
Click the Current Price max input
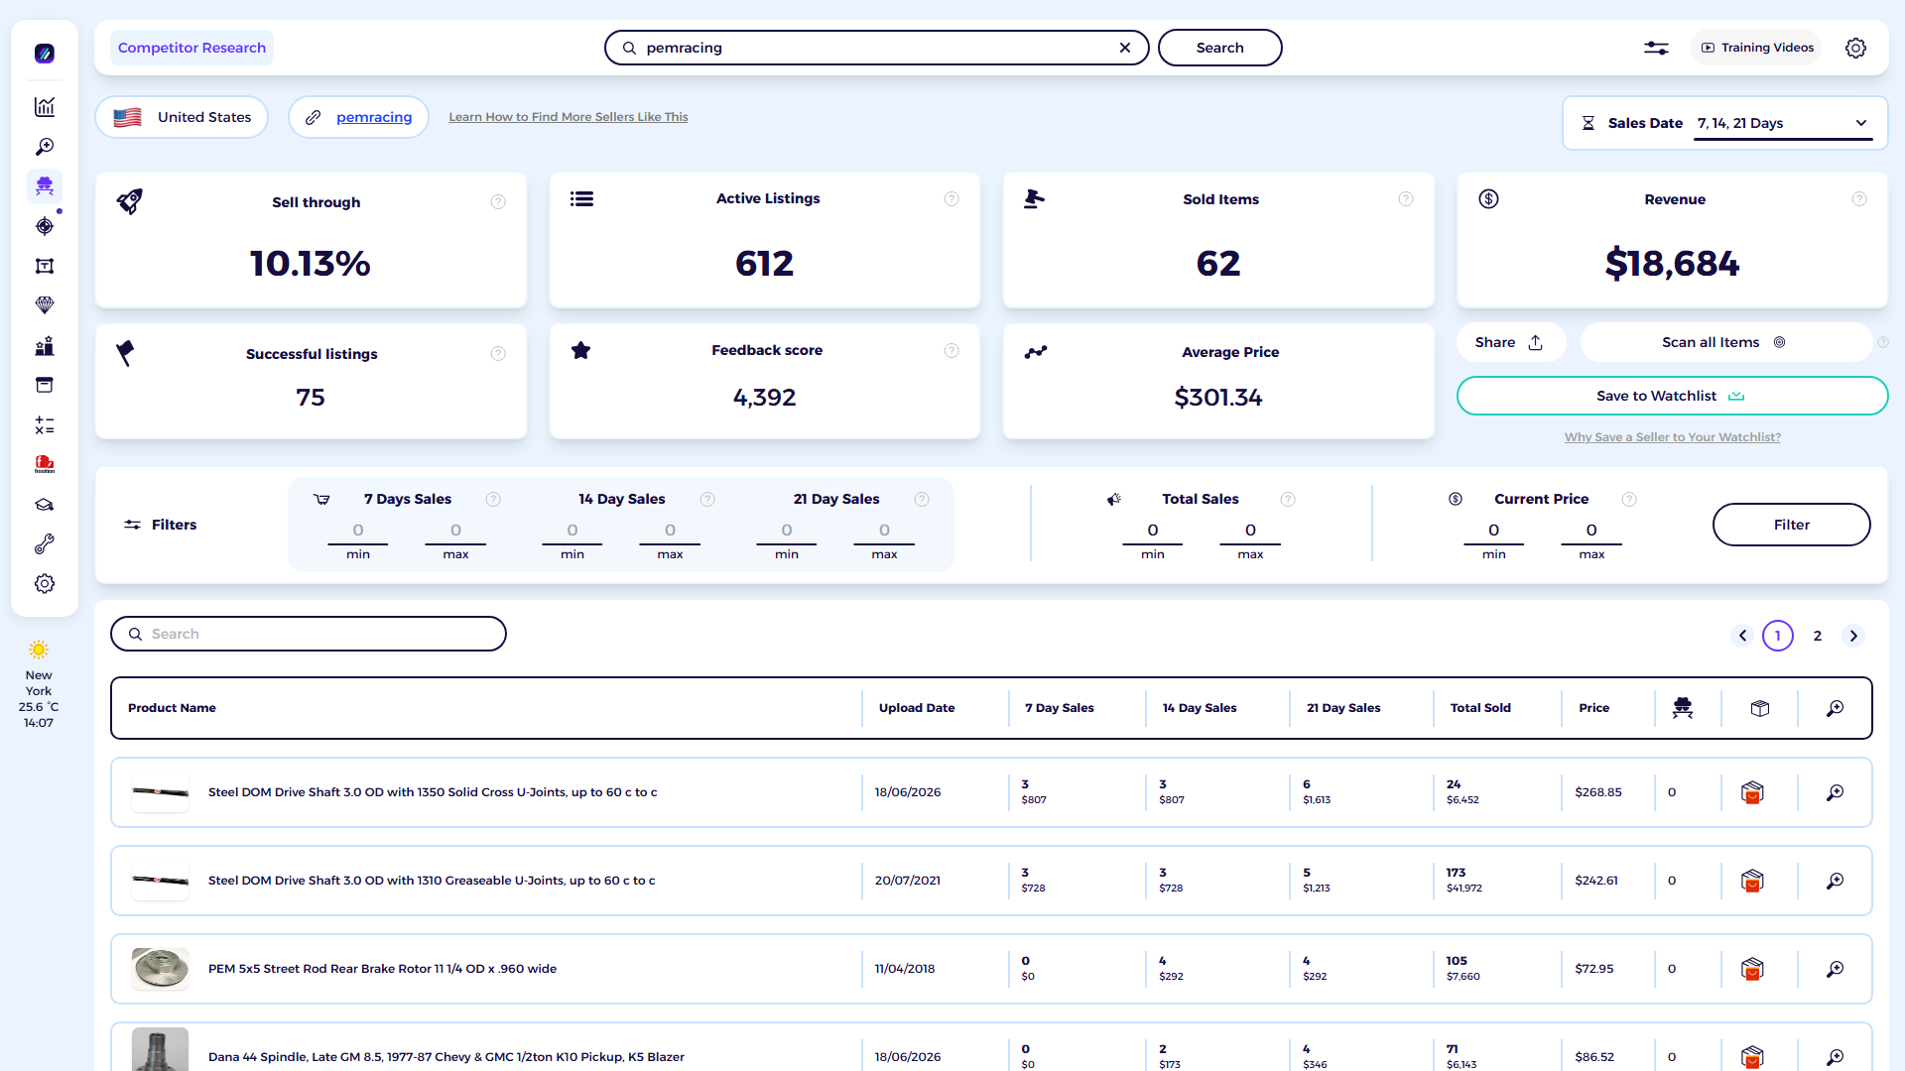(1591, 531)
